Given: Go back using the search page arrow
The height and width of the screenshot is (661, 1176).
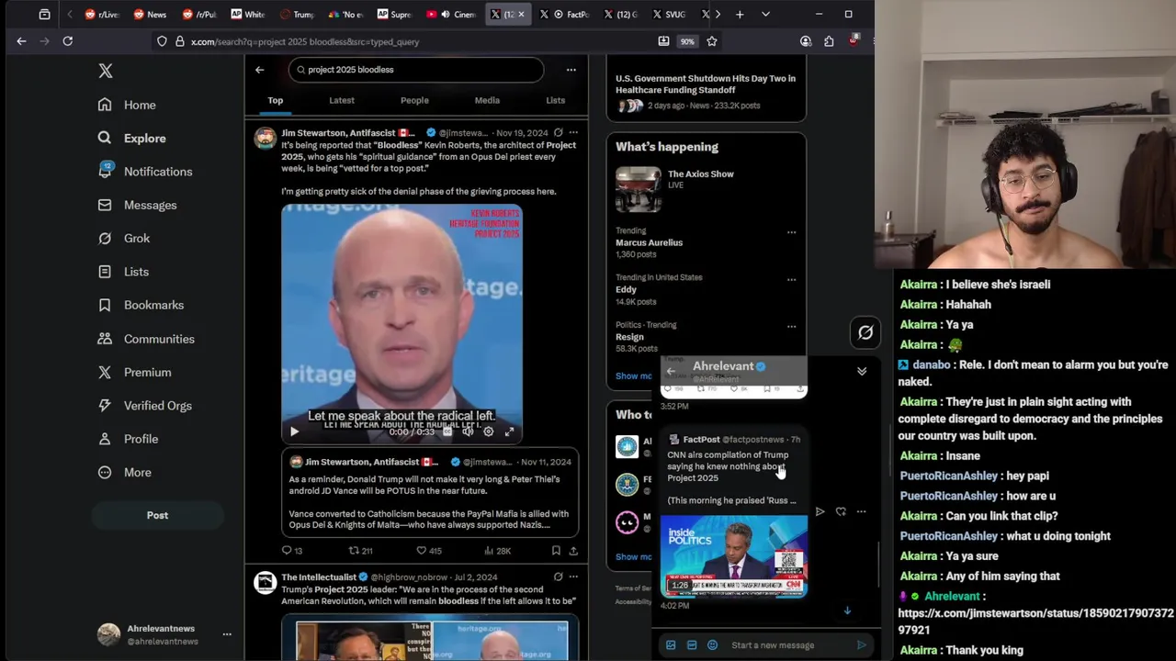Looking at the screenshot, I should [260, 70].
